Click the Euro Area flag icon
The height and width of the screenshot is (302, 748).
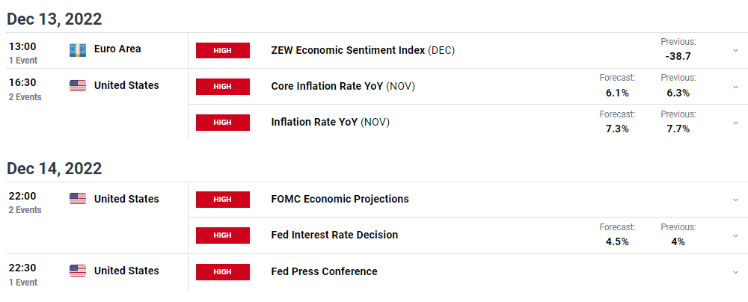point(78,49)
